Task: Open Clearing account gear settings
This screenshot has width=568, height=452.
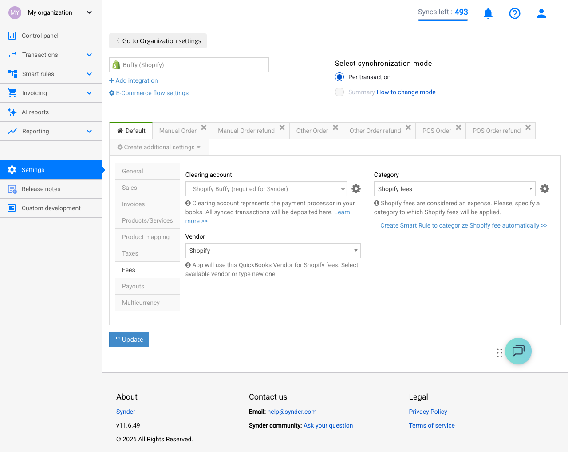Action: [356, 188]
